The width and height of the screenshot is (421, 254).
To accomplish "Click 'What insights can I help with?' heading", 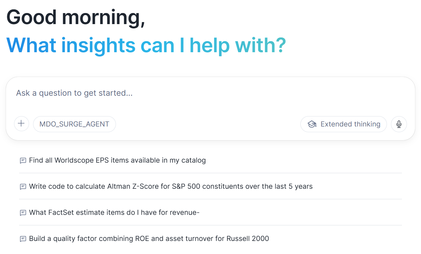I will pos(146,45).
